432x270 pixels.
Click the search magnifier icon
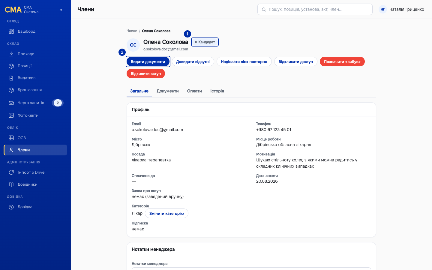point(264,10)
